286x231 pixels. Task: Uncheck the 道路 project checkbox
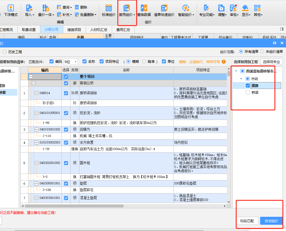click(x=248, y=86)
